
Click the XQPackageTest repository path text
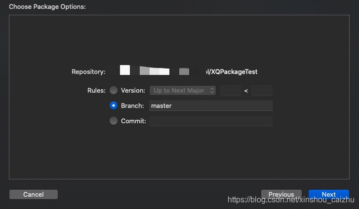[x=232, y=72]
